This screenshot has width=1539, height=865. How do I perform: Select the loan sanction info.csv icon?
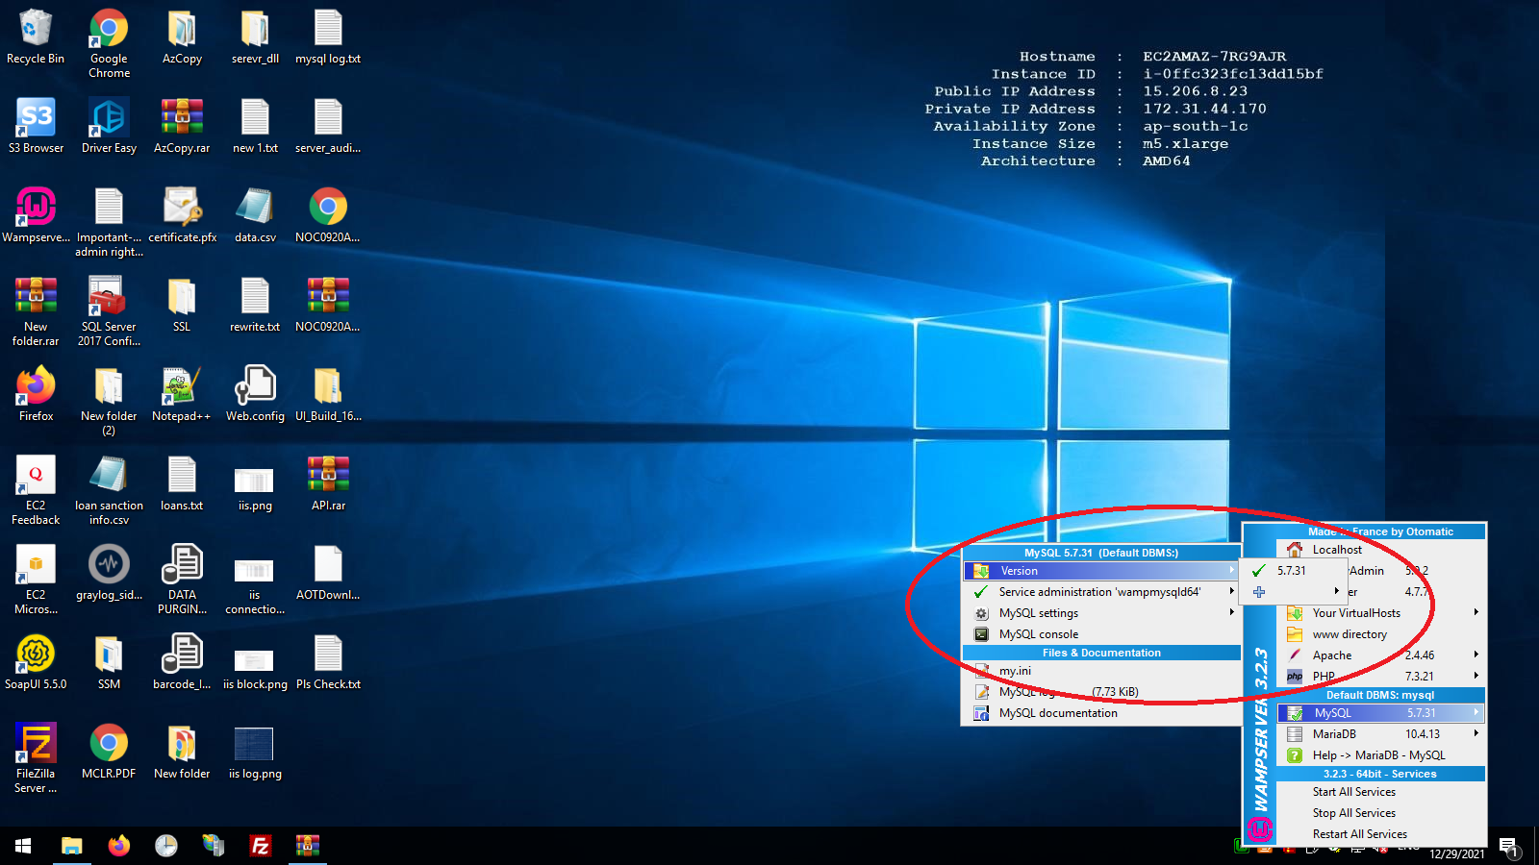(109, 491)
